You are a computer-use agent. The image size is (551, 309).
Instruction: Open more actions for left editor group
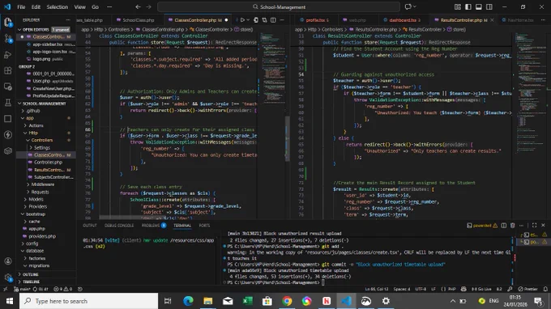point(282,20)
